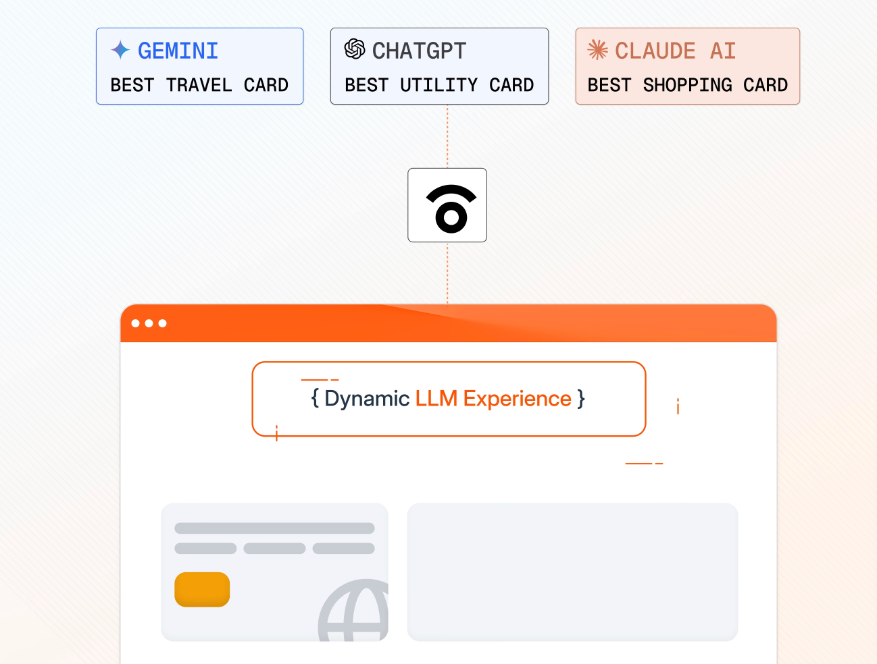Click the LLM Experience orange link text
The image size is (877, 664).
(493, 399)
